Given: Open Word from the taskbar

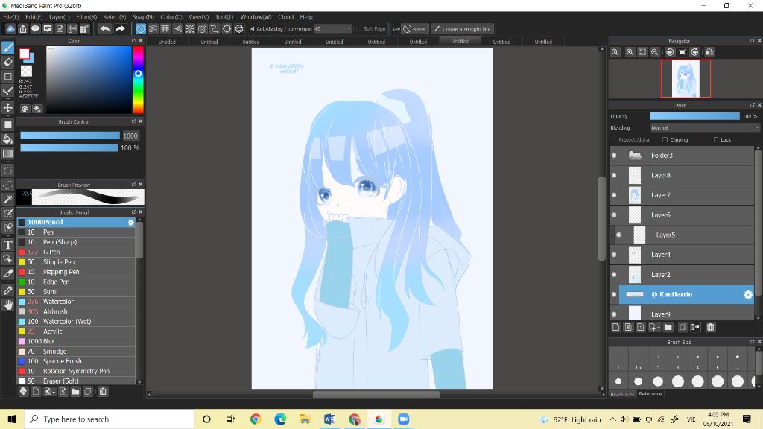Looking at the screenshot, I should 329,419.
